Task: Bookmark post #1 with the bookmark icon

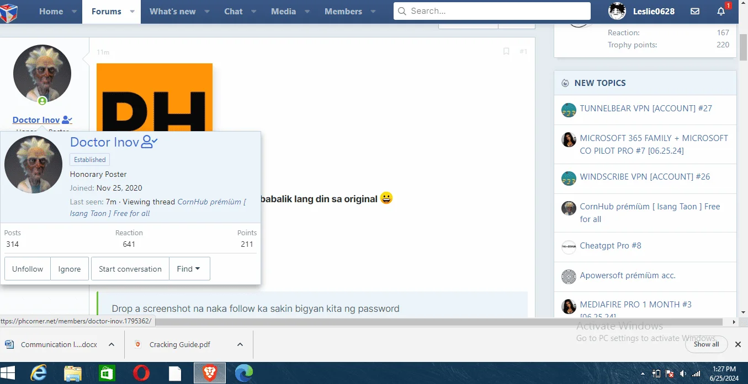Action: (x=506, y=51)
